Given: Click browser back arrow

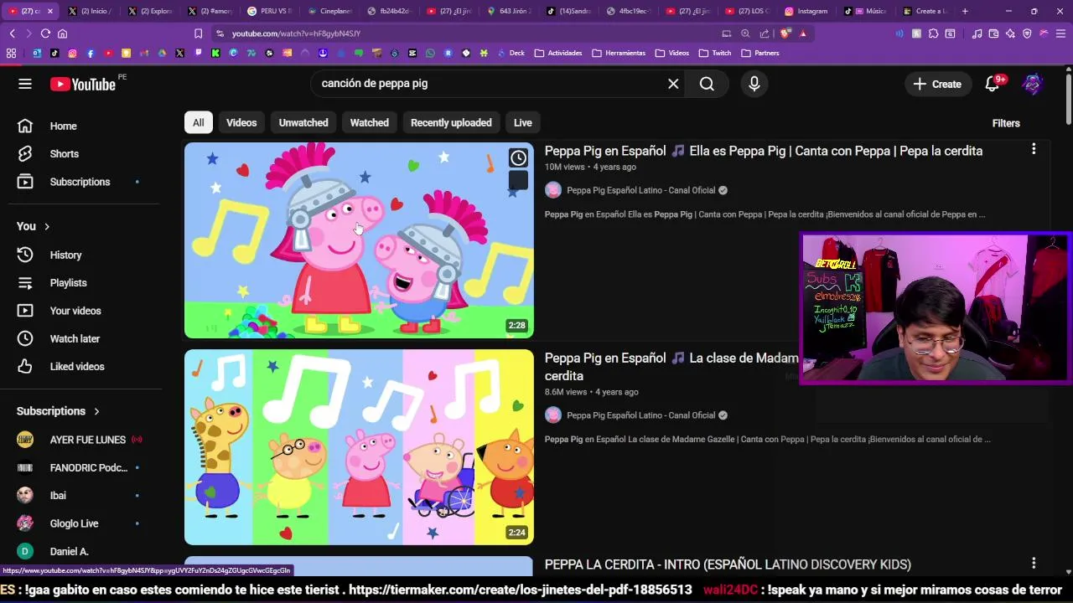Looking at the screenshot, I should click(12, 33).
